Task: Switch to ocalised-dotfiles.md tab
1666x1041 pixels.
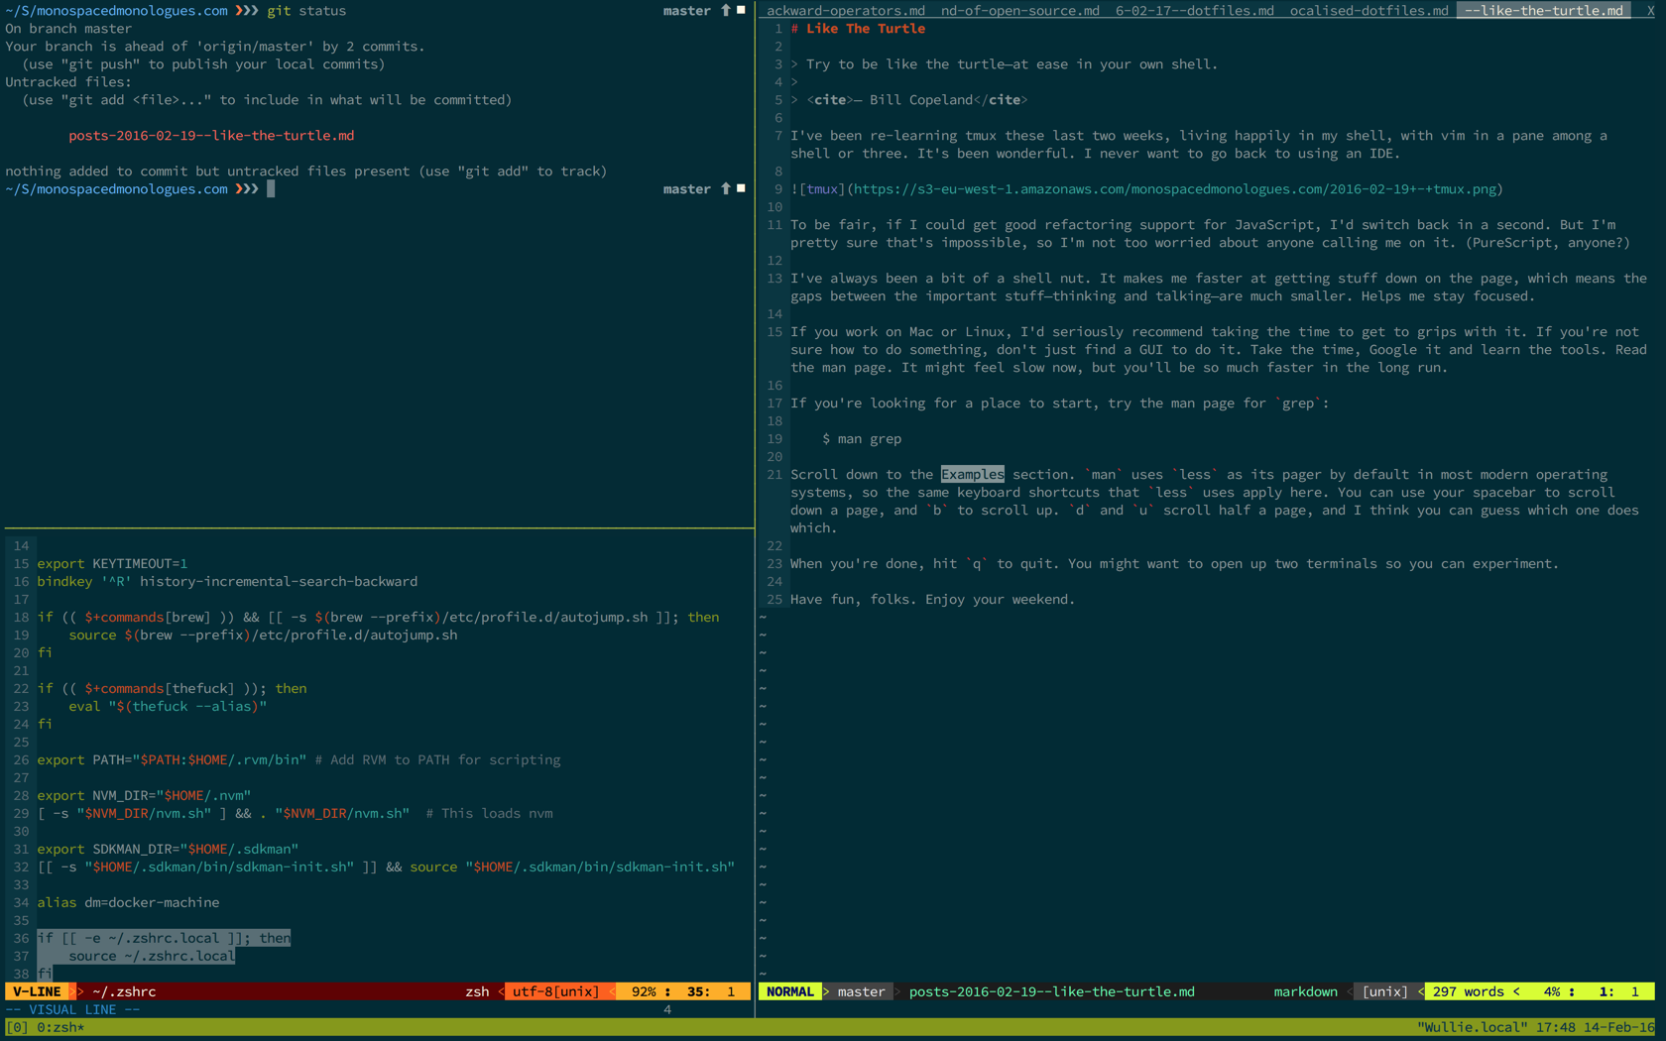Action: pyautogui.click(x=1368, y=10)
